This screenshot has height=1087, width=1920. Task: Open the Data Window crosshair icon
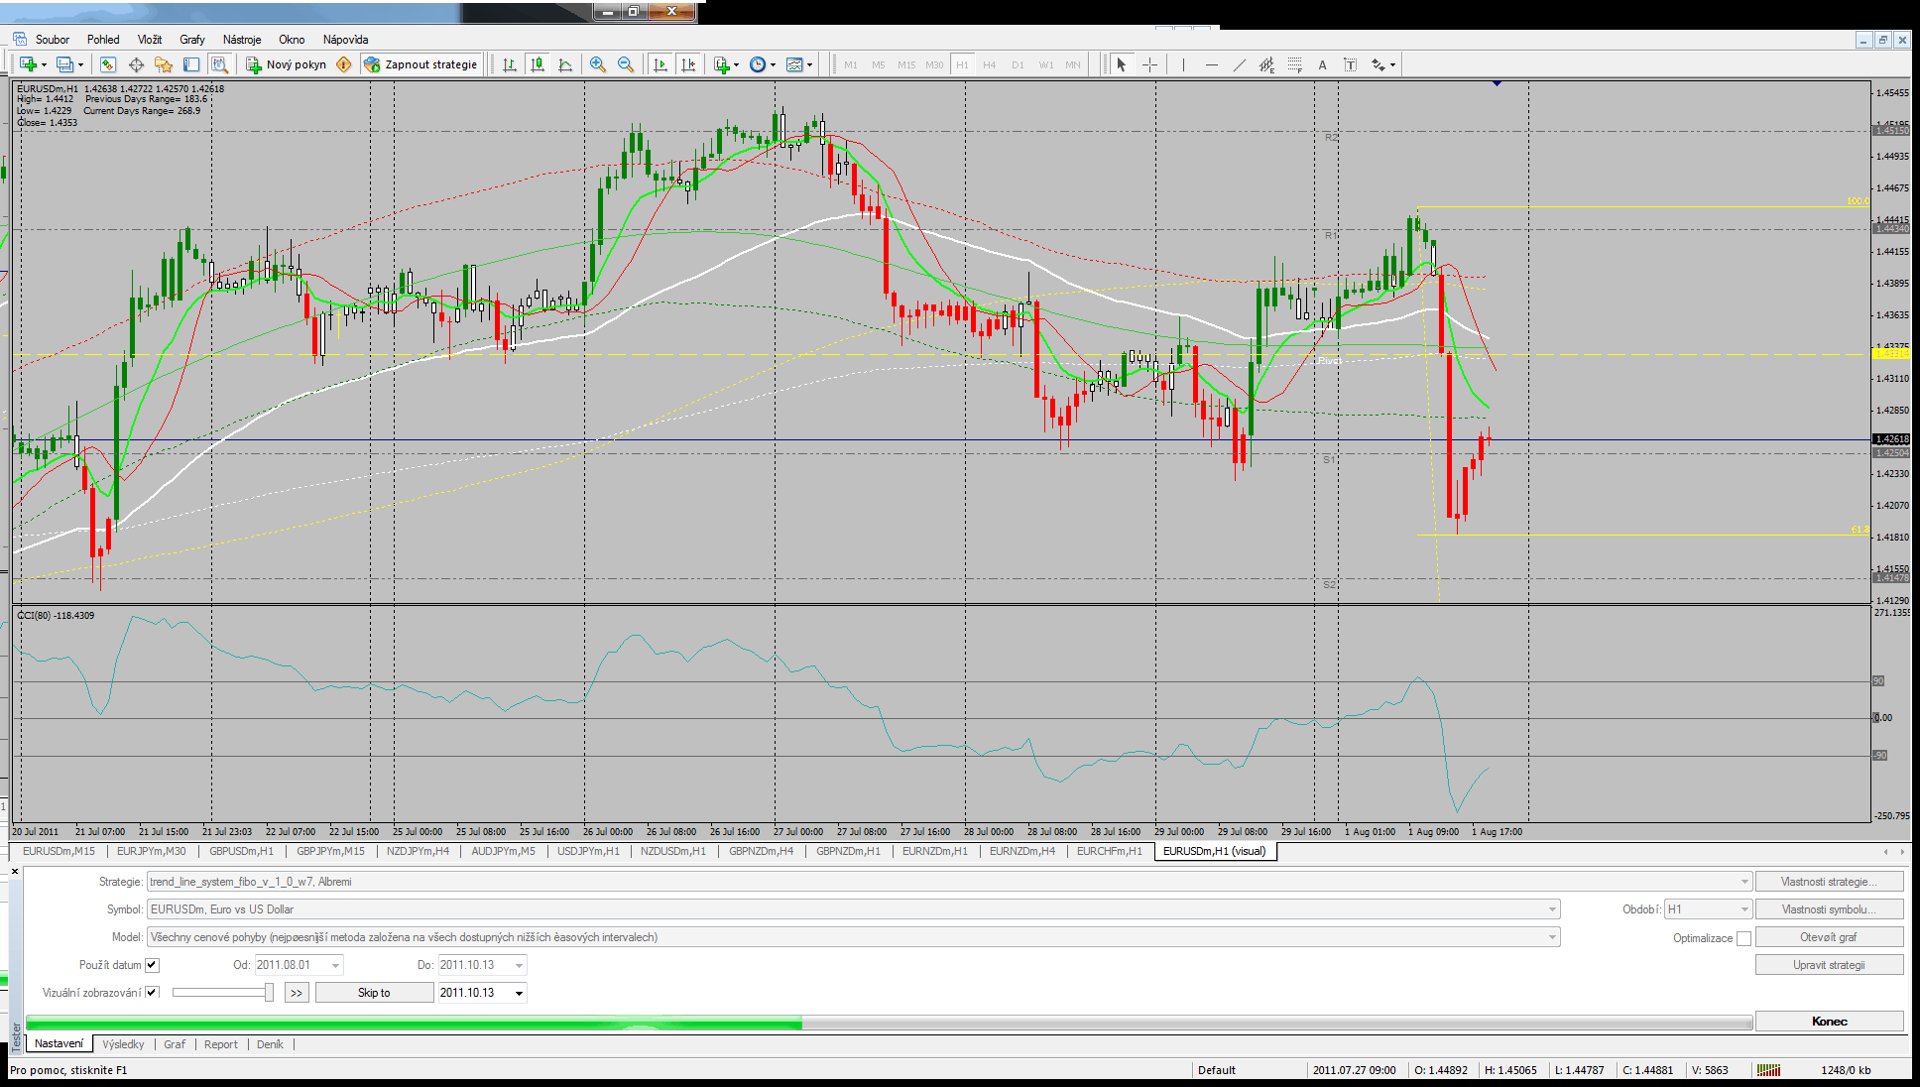136,64
